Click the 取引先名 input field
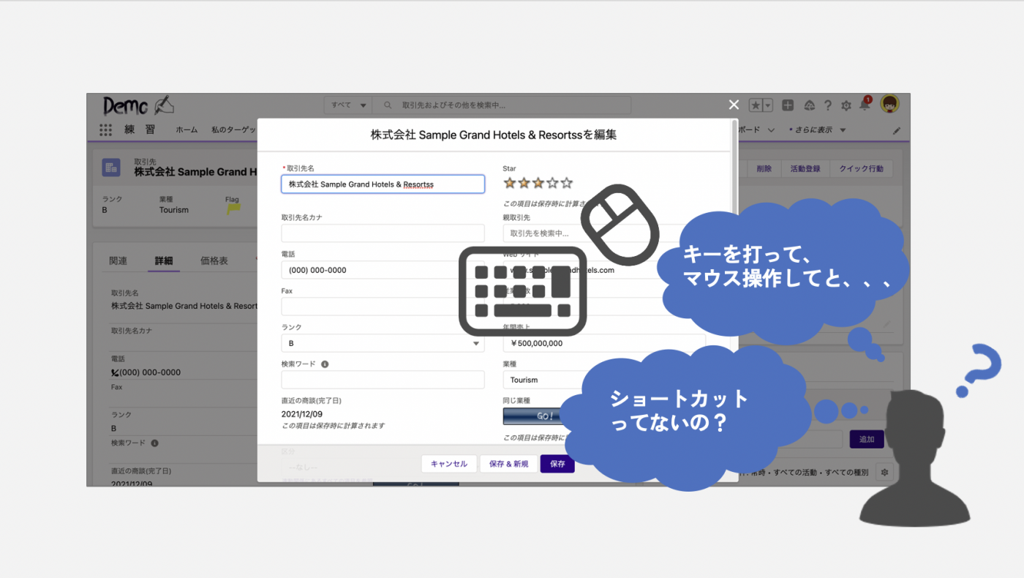Viewport: 1024px width, 578px height. 383,184
